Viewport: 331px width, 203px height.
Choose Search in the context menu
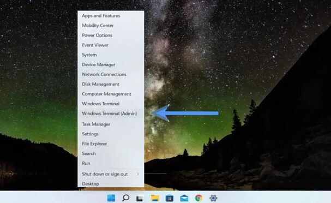(111, 153)
